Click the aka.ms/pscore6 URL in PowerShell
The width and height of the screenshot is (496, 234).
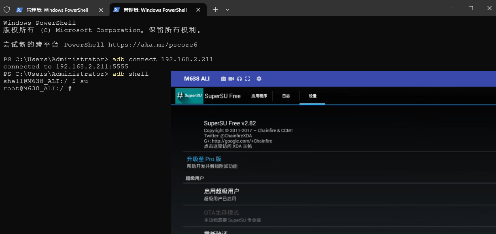click(153, 45)
